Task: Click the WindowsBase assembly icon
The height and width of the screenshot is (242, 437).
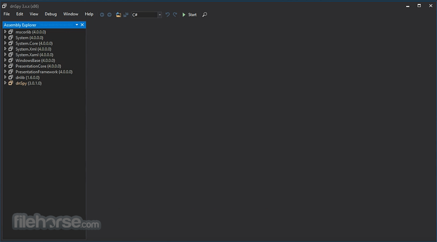Action: click(x=10, y=60)
